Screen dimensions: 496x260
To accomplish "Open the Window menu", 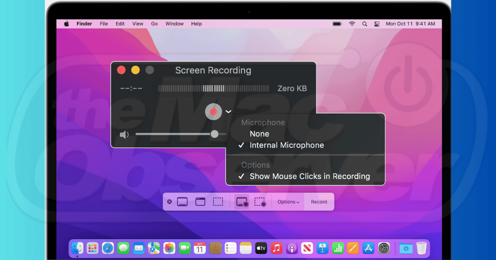I will pos(174,24).
